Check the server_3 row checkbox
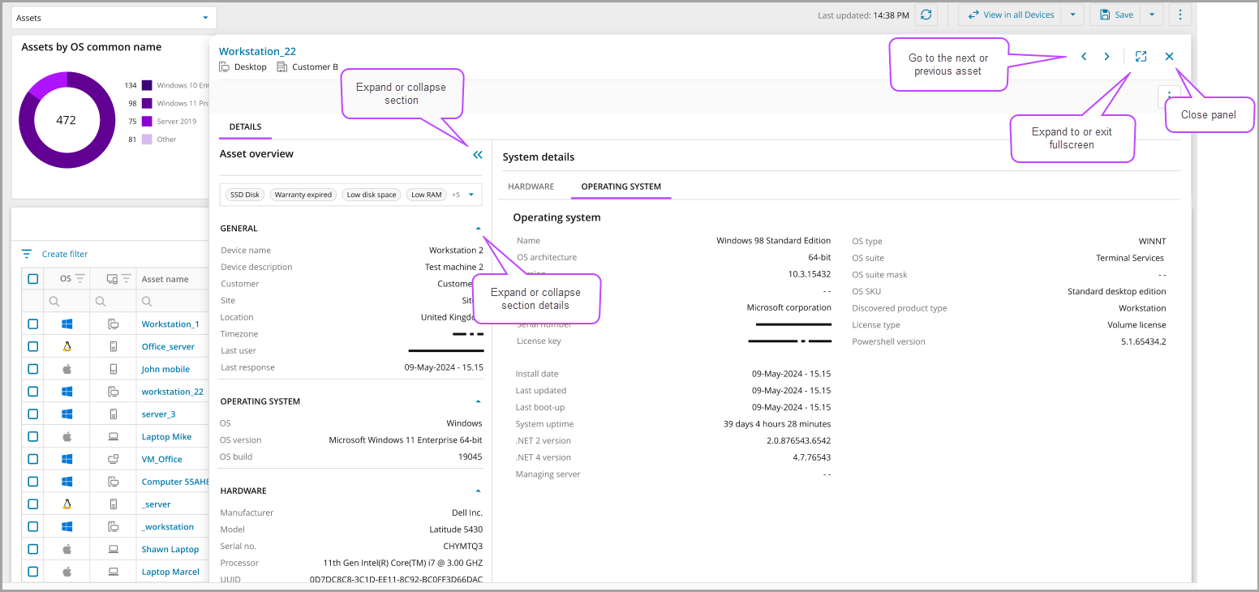1259x592 pixels. [x=32, y=414]
